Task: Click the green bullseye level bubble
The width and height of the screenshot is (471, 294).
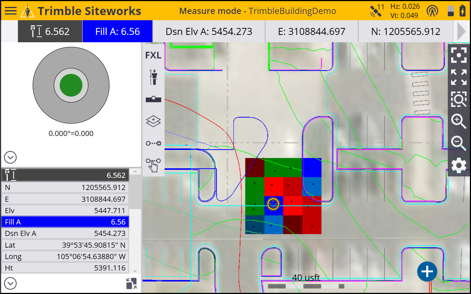Action: 71,85
